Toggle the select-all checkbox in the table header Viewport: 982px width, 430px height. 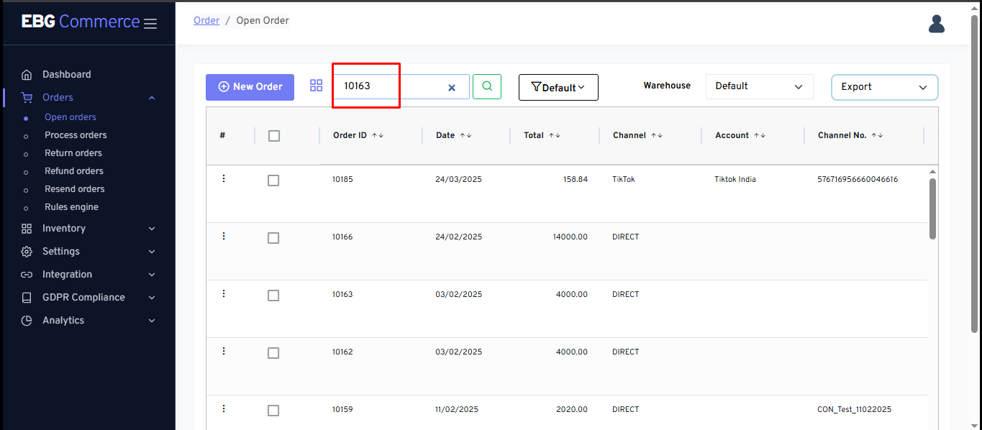click(273, 136)
